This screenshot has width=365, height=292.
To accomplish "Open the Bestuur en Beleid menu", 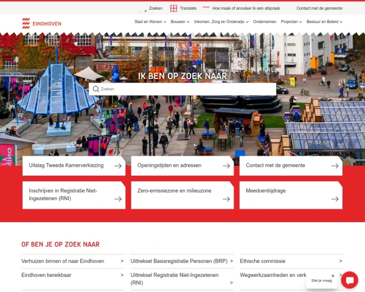I will [324, 22].
